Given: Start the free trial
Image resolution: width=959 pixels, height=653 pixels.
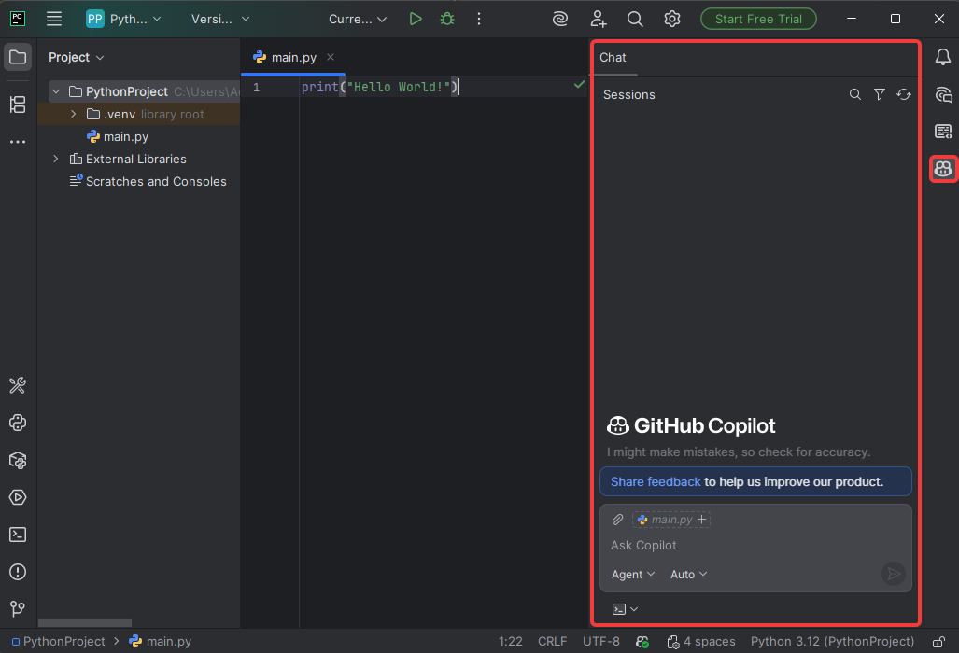Looking at the screenshot, I should (758, 19).
